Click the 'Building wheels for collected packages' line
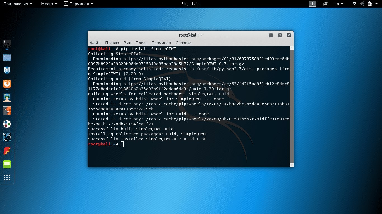The height and width of the screenshot is (214, 382). [x=159, y=94]
